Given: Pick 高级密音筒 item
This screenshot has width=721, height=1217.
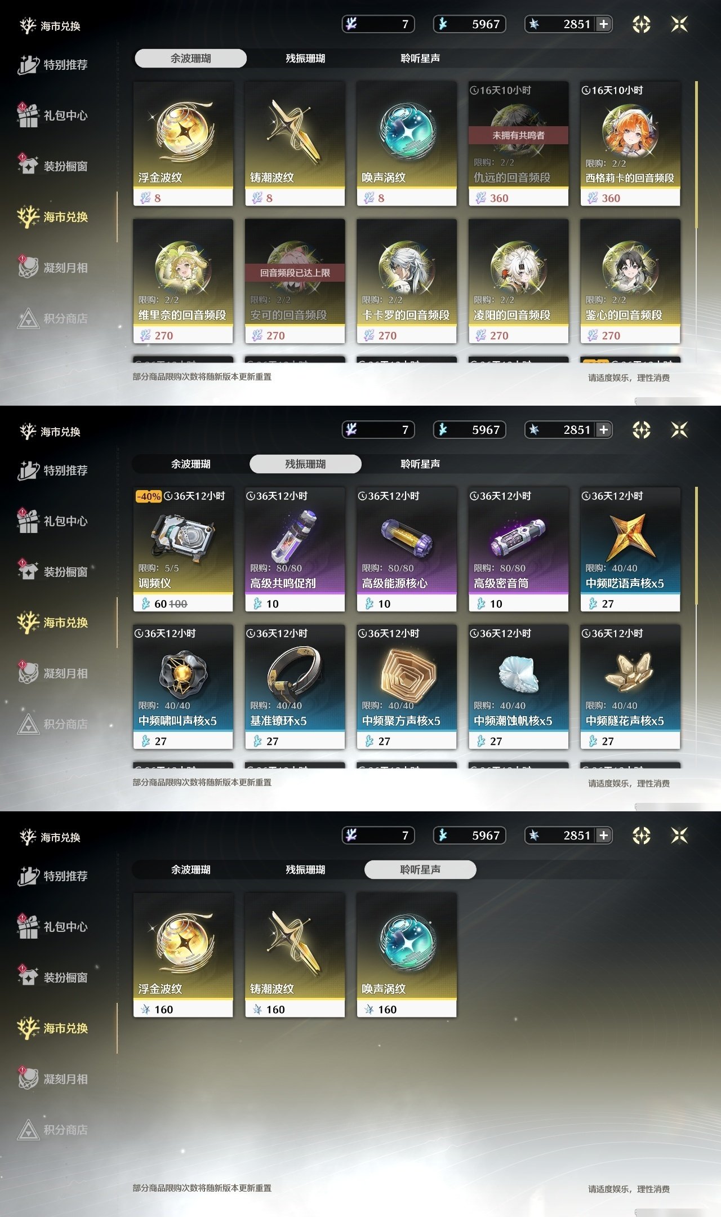Looking at the screenshot, I should (x=518, y=549).
